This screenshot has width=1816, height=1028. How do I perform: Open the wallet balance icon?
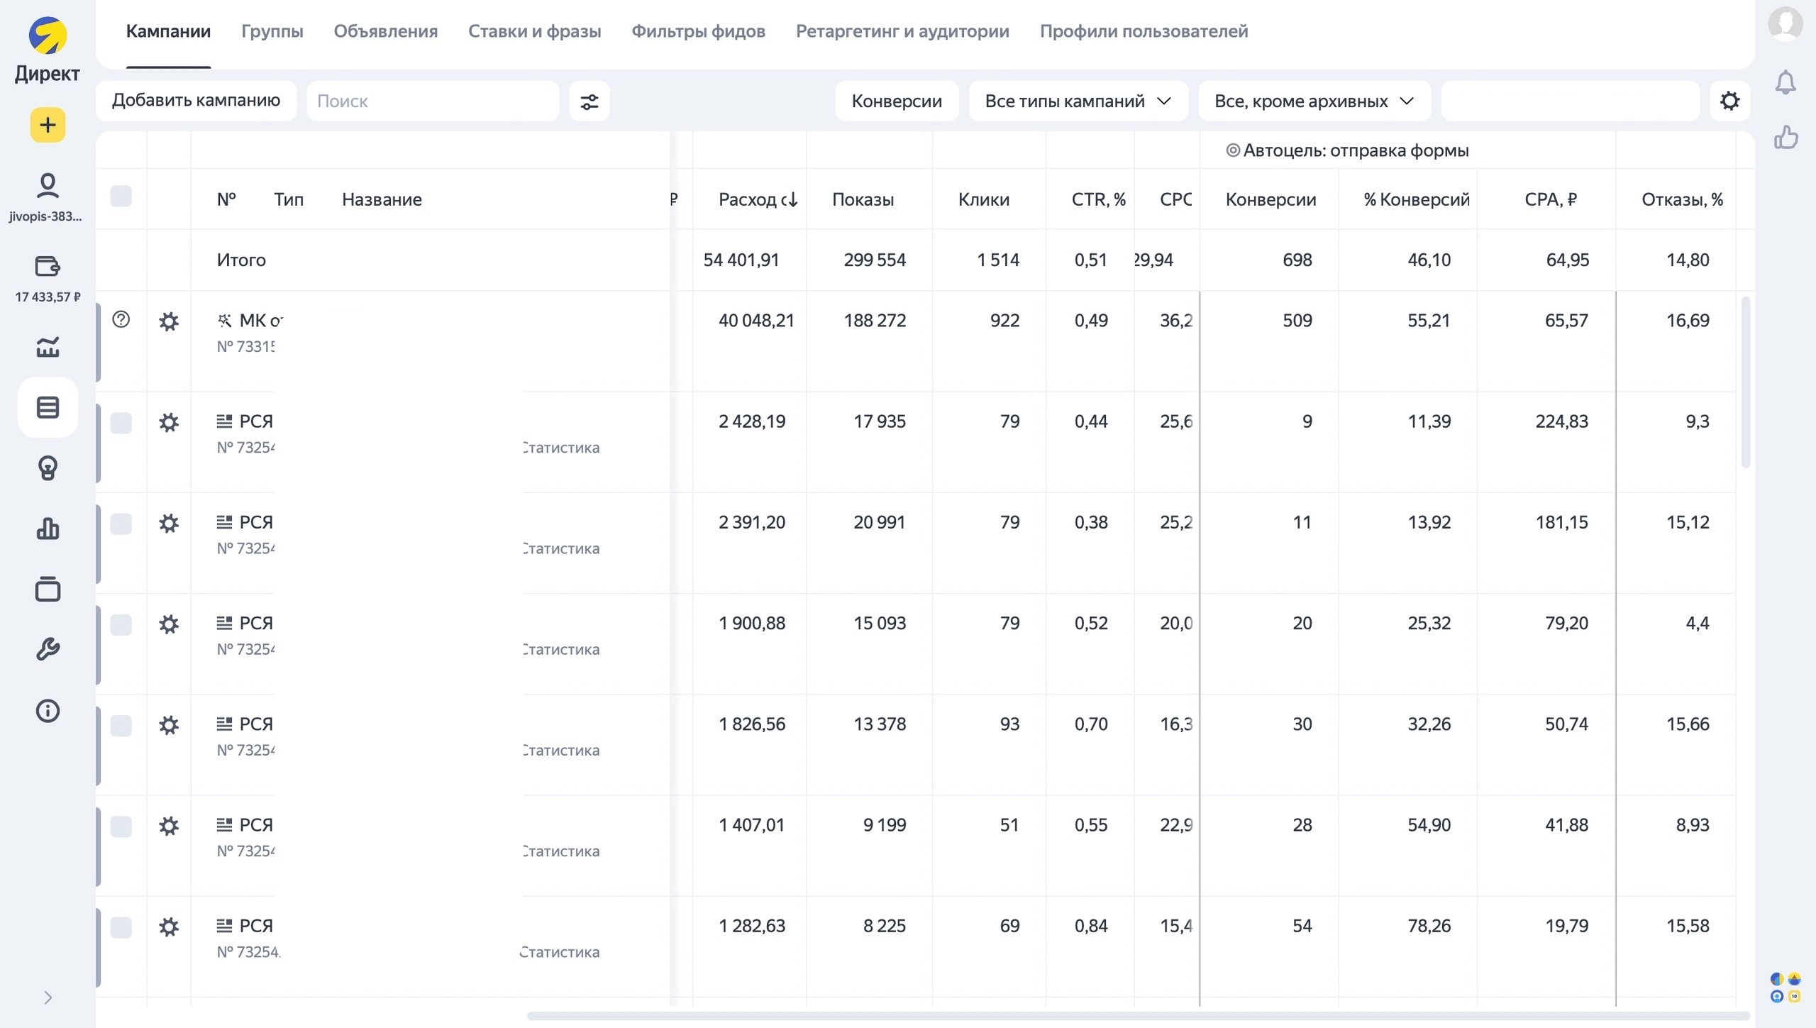point(48,267)
